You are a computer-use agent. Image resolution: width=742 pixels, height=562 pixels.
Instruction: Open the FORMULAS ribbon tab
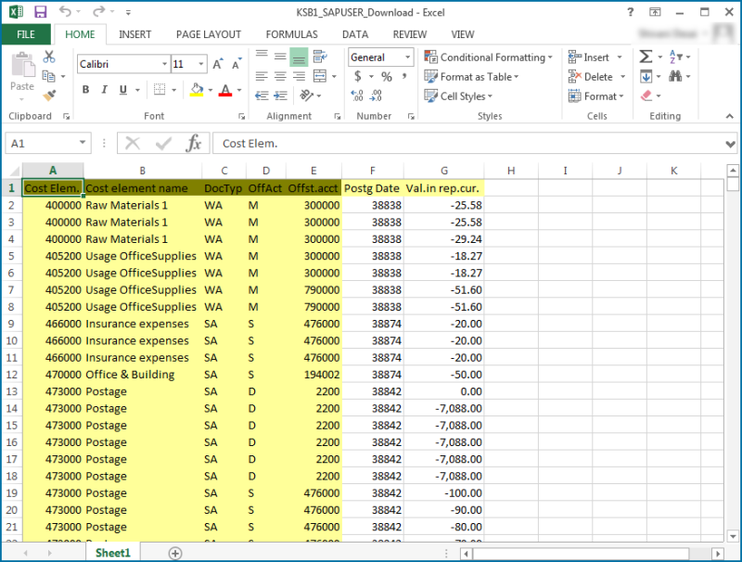click(x=291, y=34)
